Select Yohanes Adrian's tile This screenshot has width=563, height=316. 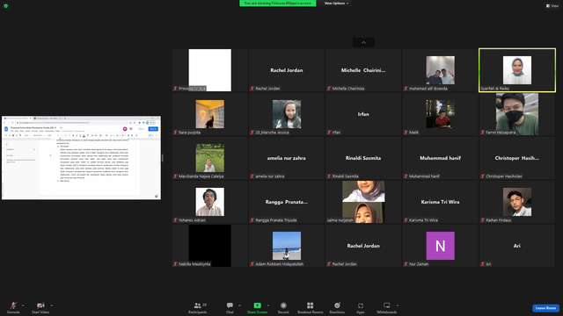[210, 202]
